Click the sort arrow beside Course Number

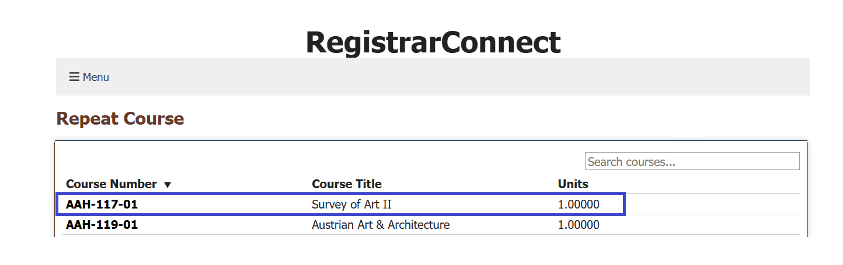(168, 185)
